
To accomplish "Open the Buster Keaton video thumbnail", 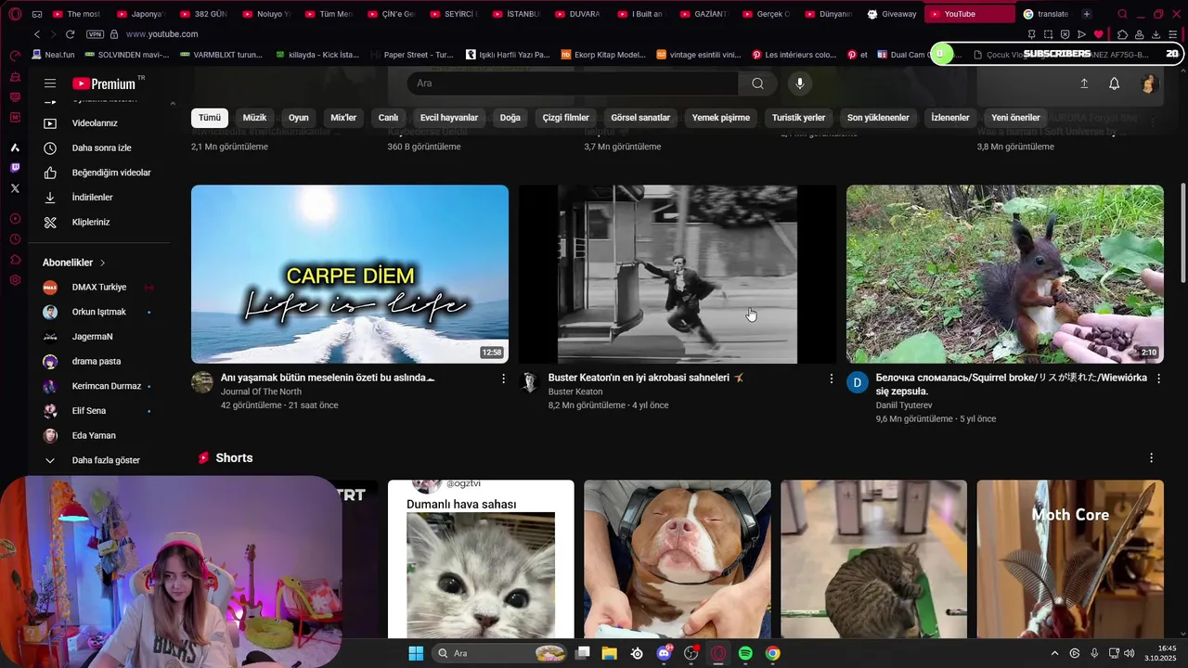I will pos(678,274).
